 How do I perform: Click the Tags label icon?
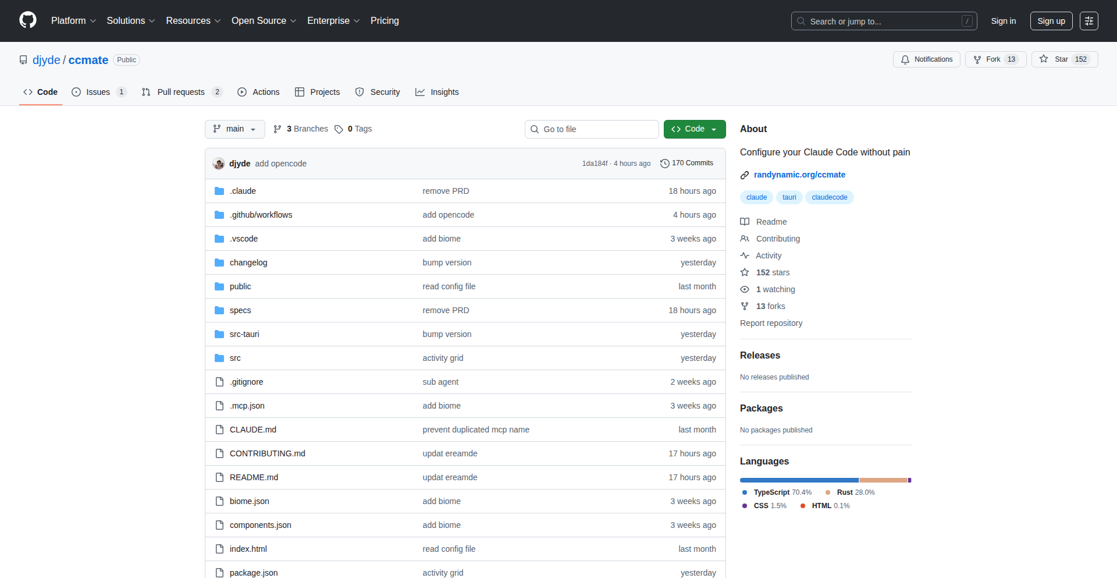coord(339,129)
